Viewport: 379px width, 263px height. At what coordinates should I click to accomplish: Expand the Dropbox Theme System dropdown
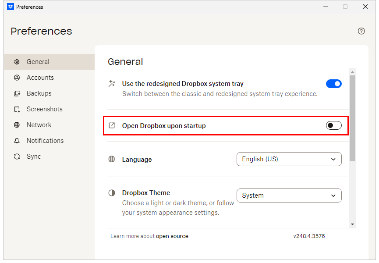point(289,195)
